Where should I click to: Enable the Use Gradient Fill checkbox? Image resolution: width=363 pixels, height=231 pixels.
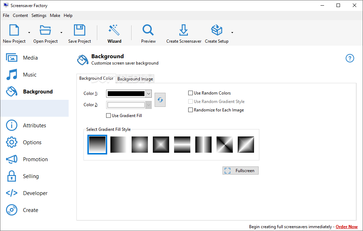pos(108,116)
